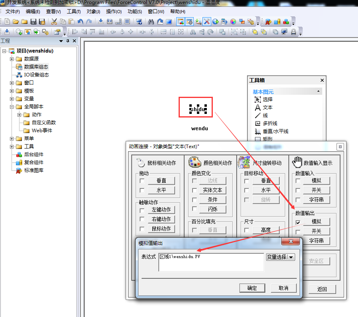
Task: Check the 实体文本 color checkbox
Action: tap(195, 190)
